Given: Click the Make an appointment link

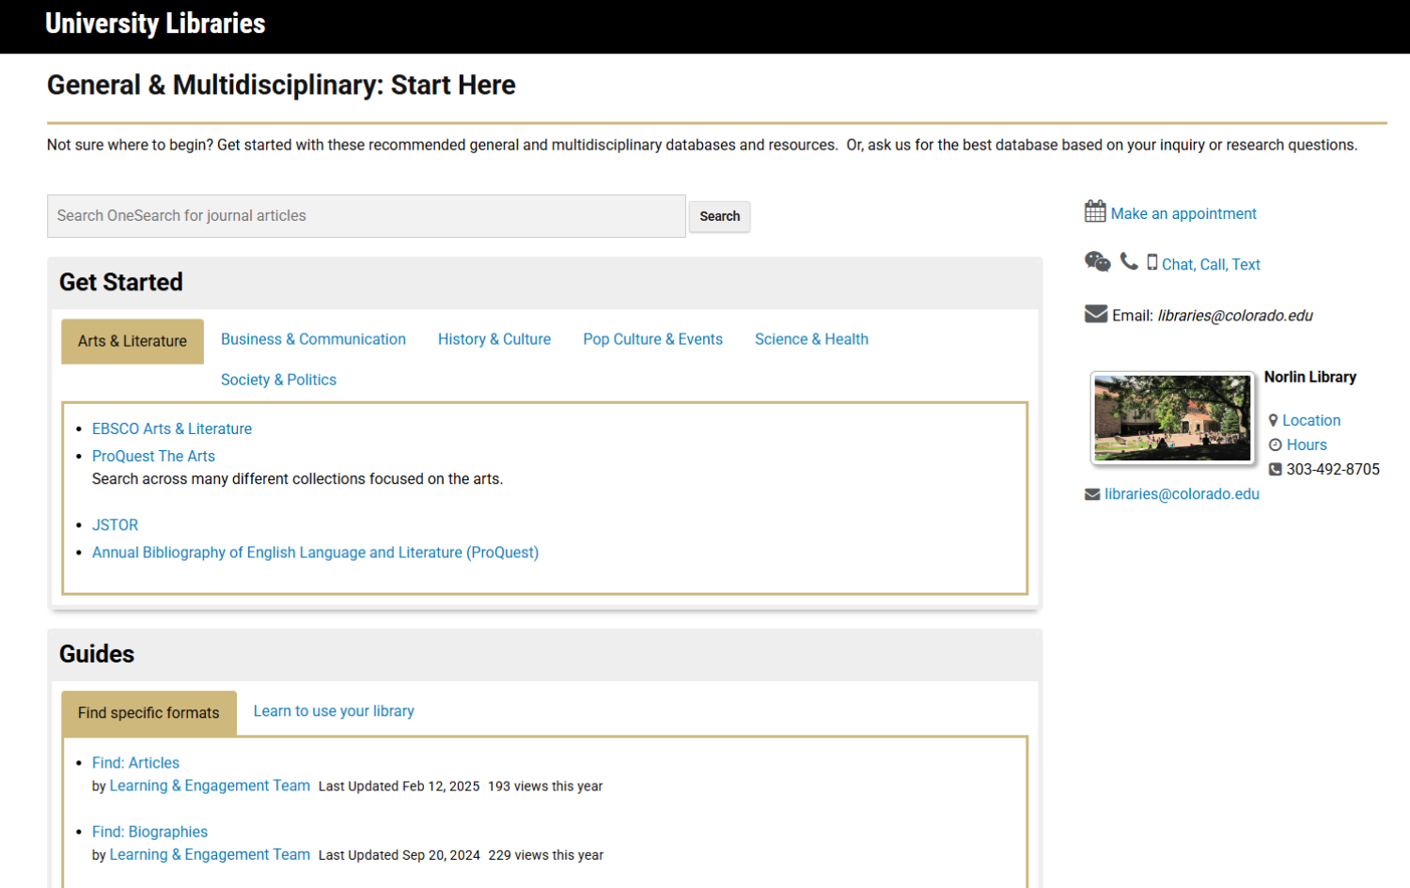Looking at the screenshot, I should tap(1183, 213).
